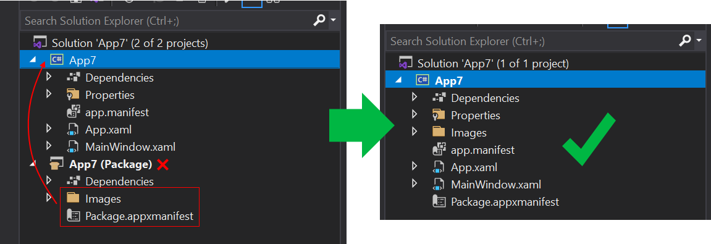
Task: Click the C# project icon of App7 in right panel
Action: coord(422,80)
